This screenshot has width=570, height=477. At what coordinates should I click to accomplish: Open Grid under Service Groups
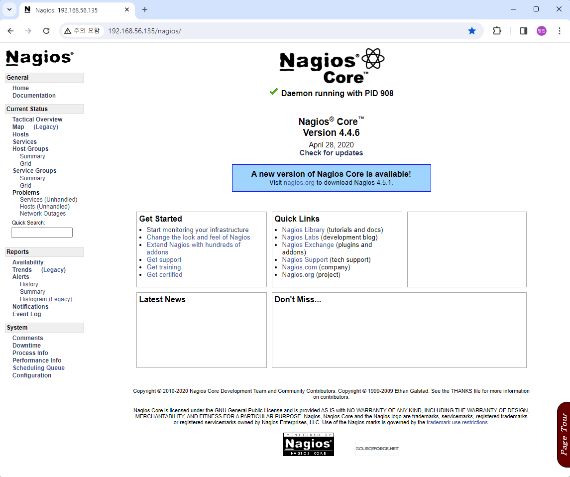pos(25,185)
